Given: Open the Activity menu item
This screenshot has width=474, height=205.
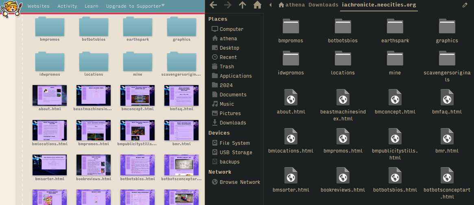Looking at the screenshot, I should pos(67,6).
